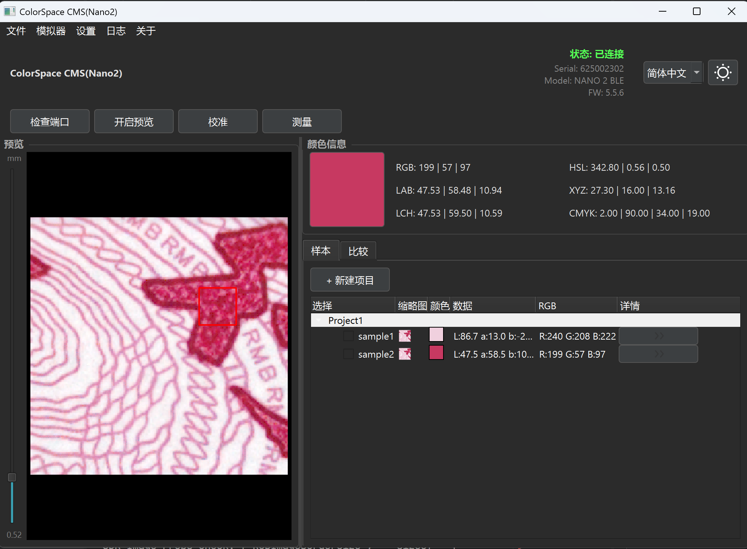Image resolution: width=747 pixels, height=549 pixels.
Task: Click the ColorSpace CMS application icon
Action: click(9, 11)
